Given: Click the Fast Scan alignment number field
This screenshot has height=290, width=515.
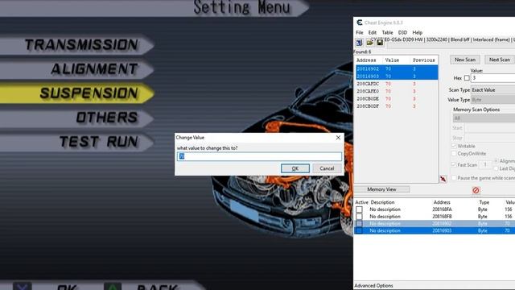Looking at the screenshot, I should pyautogui.click(x=485, y=164).
